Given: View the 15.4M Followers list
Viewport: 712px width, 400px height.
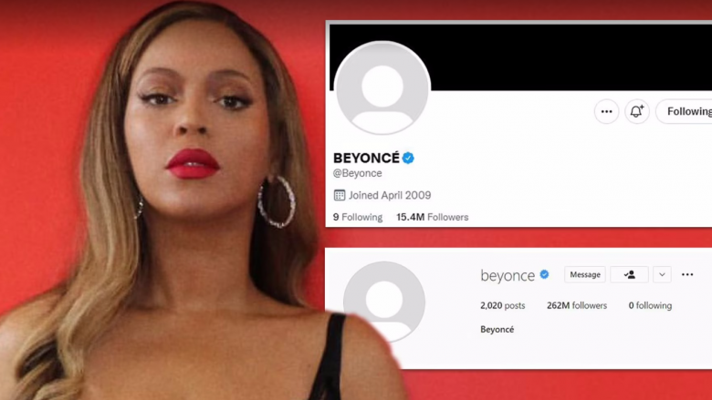Looking at the screenshot, I should coord(433,217).
